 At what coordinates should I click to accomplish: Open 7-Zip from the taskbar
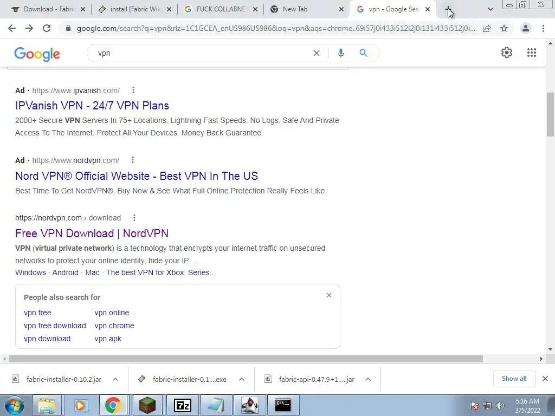[x=182, y=405]
